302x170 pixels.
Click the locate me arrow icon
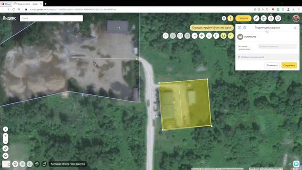(x=5, y=129)
